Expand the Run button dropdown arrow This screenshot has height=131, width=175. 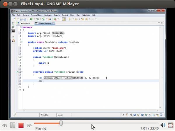tap(34, 19)
